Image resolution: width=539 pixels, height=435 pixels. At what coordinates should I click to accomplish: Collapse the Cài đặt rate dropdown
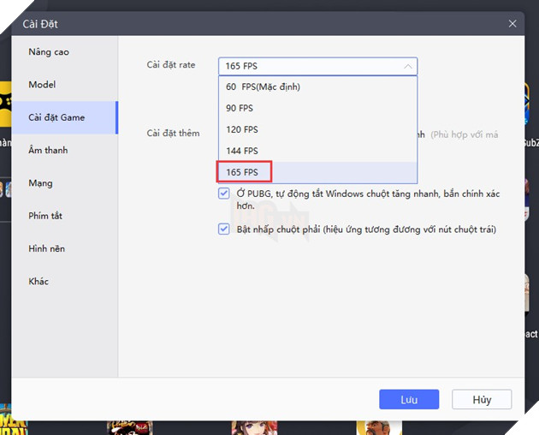click(x=317, y=66)
